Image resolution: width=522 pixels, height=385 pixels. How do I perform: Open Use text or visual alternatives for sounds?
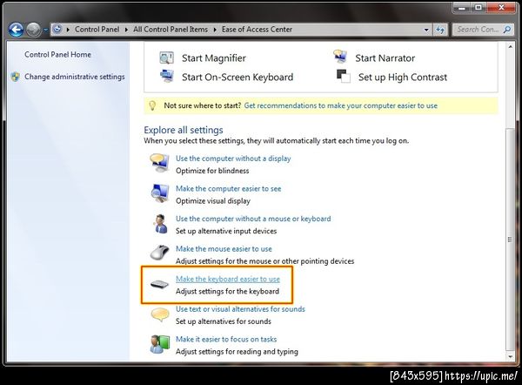coord(240,309)
